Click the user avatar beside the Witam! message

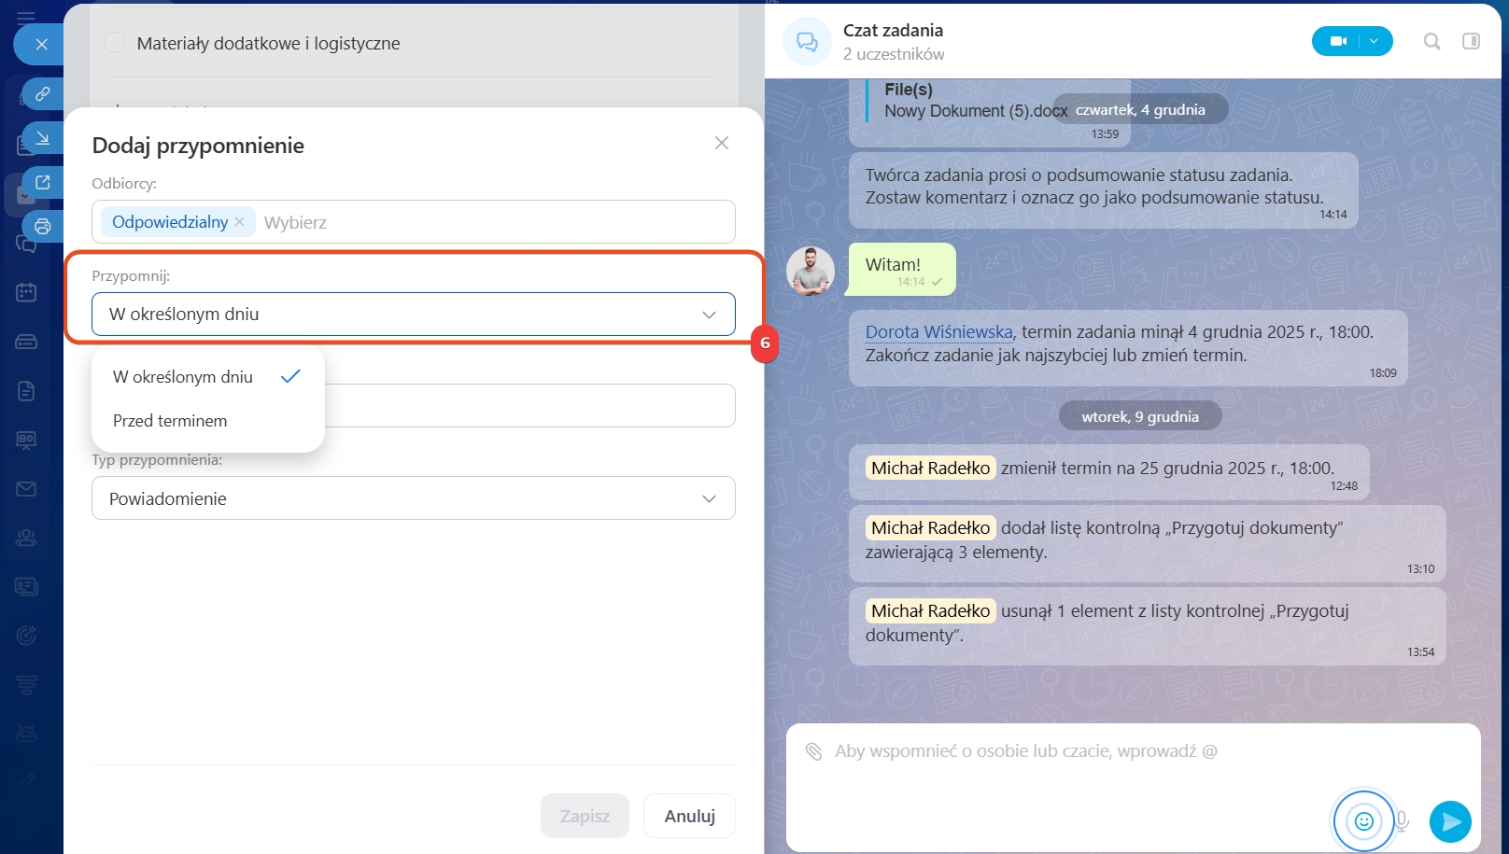tap(811, 271)
